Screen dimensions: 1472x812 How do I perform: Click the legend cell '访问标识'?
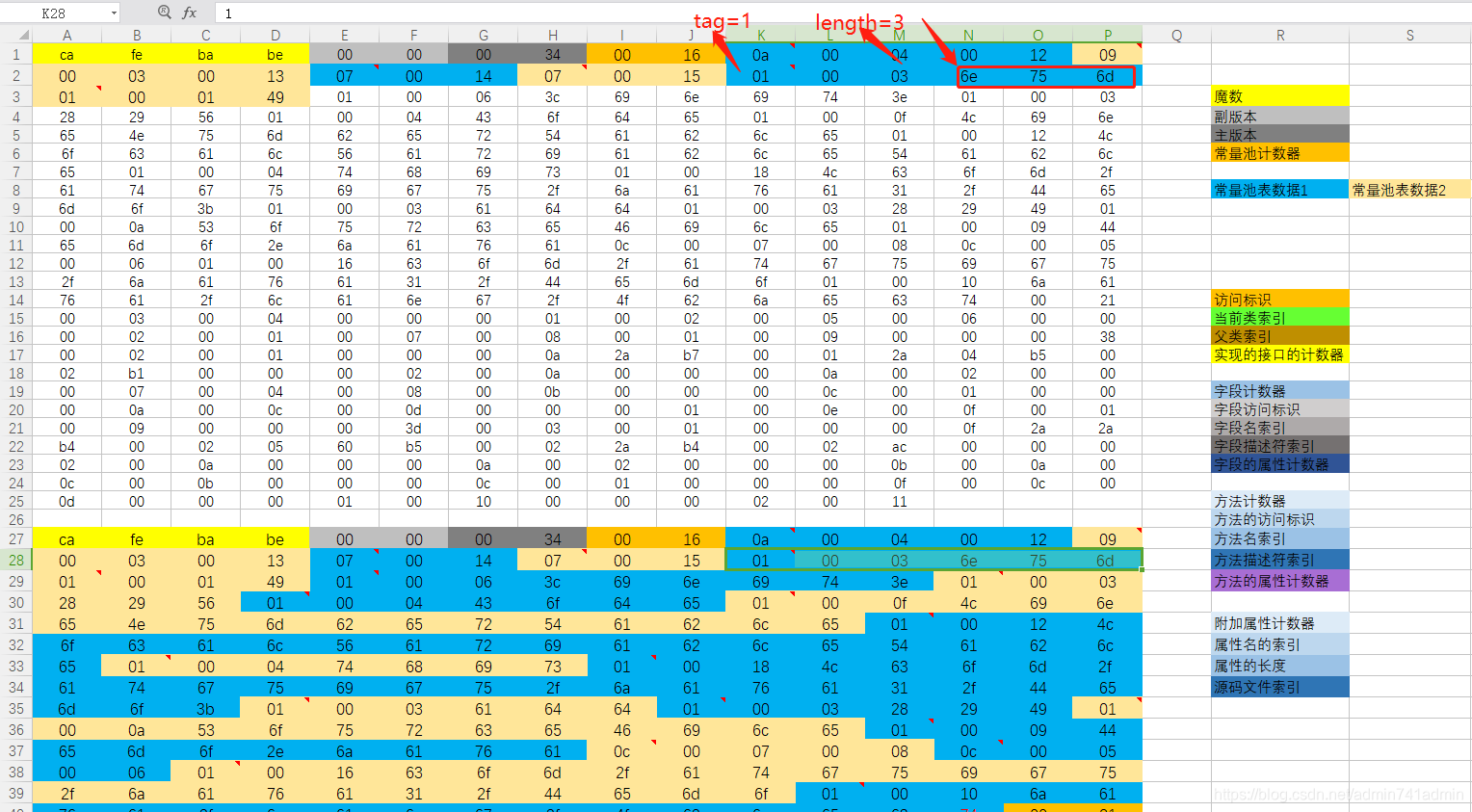coord(1280,300)
